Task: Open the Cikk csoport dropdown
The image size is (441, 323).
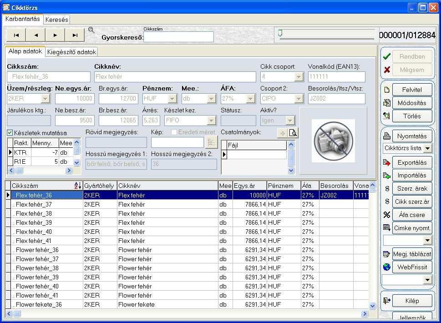Action: click(299, 77)
